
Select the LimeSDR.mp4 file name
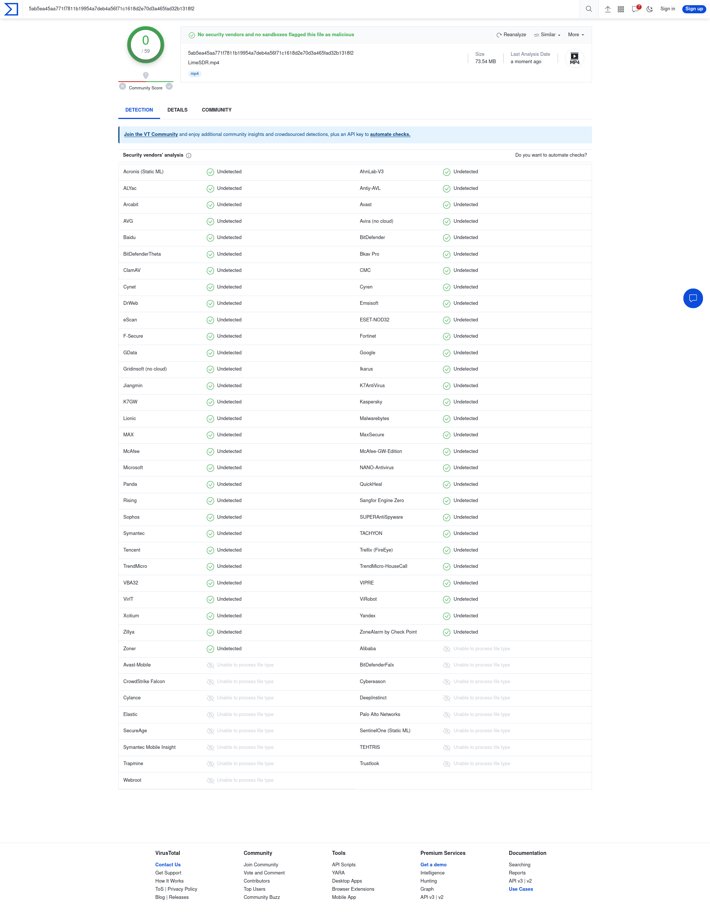203,63
